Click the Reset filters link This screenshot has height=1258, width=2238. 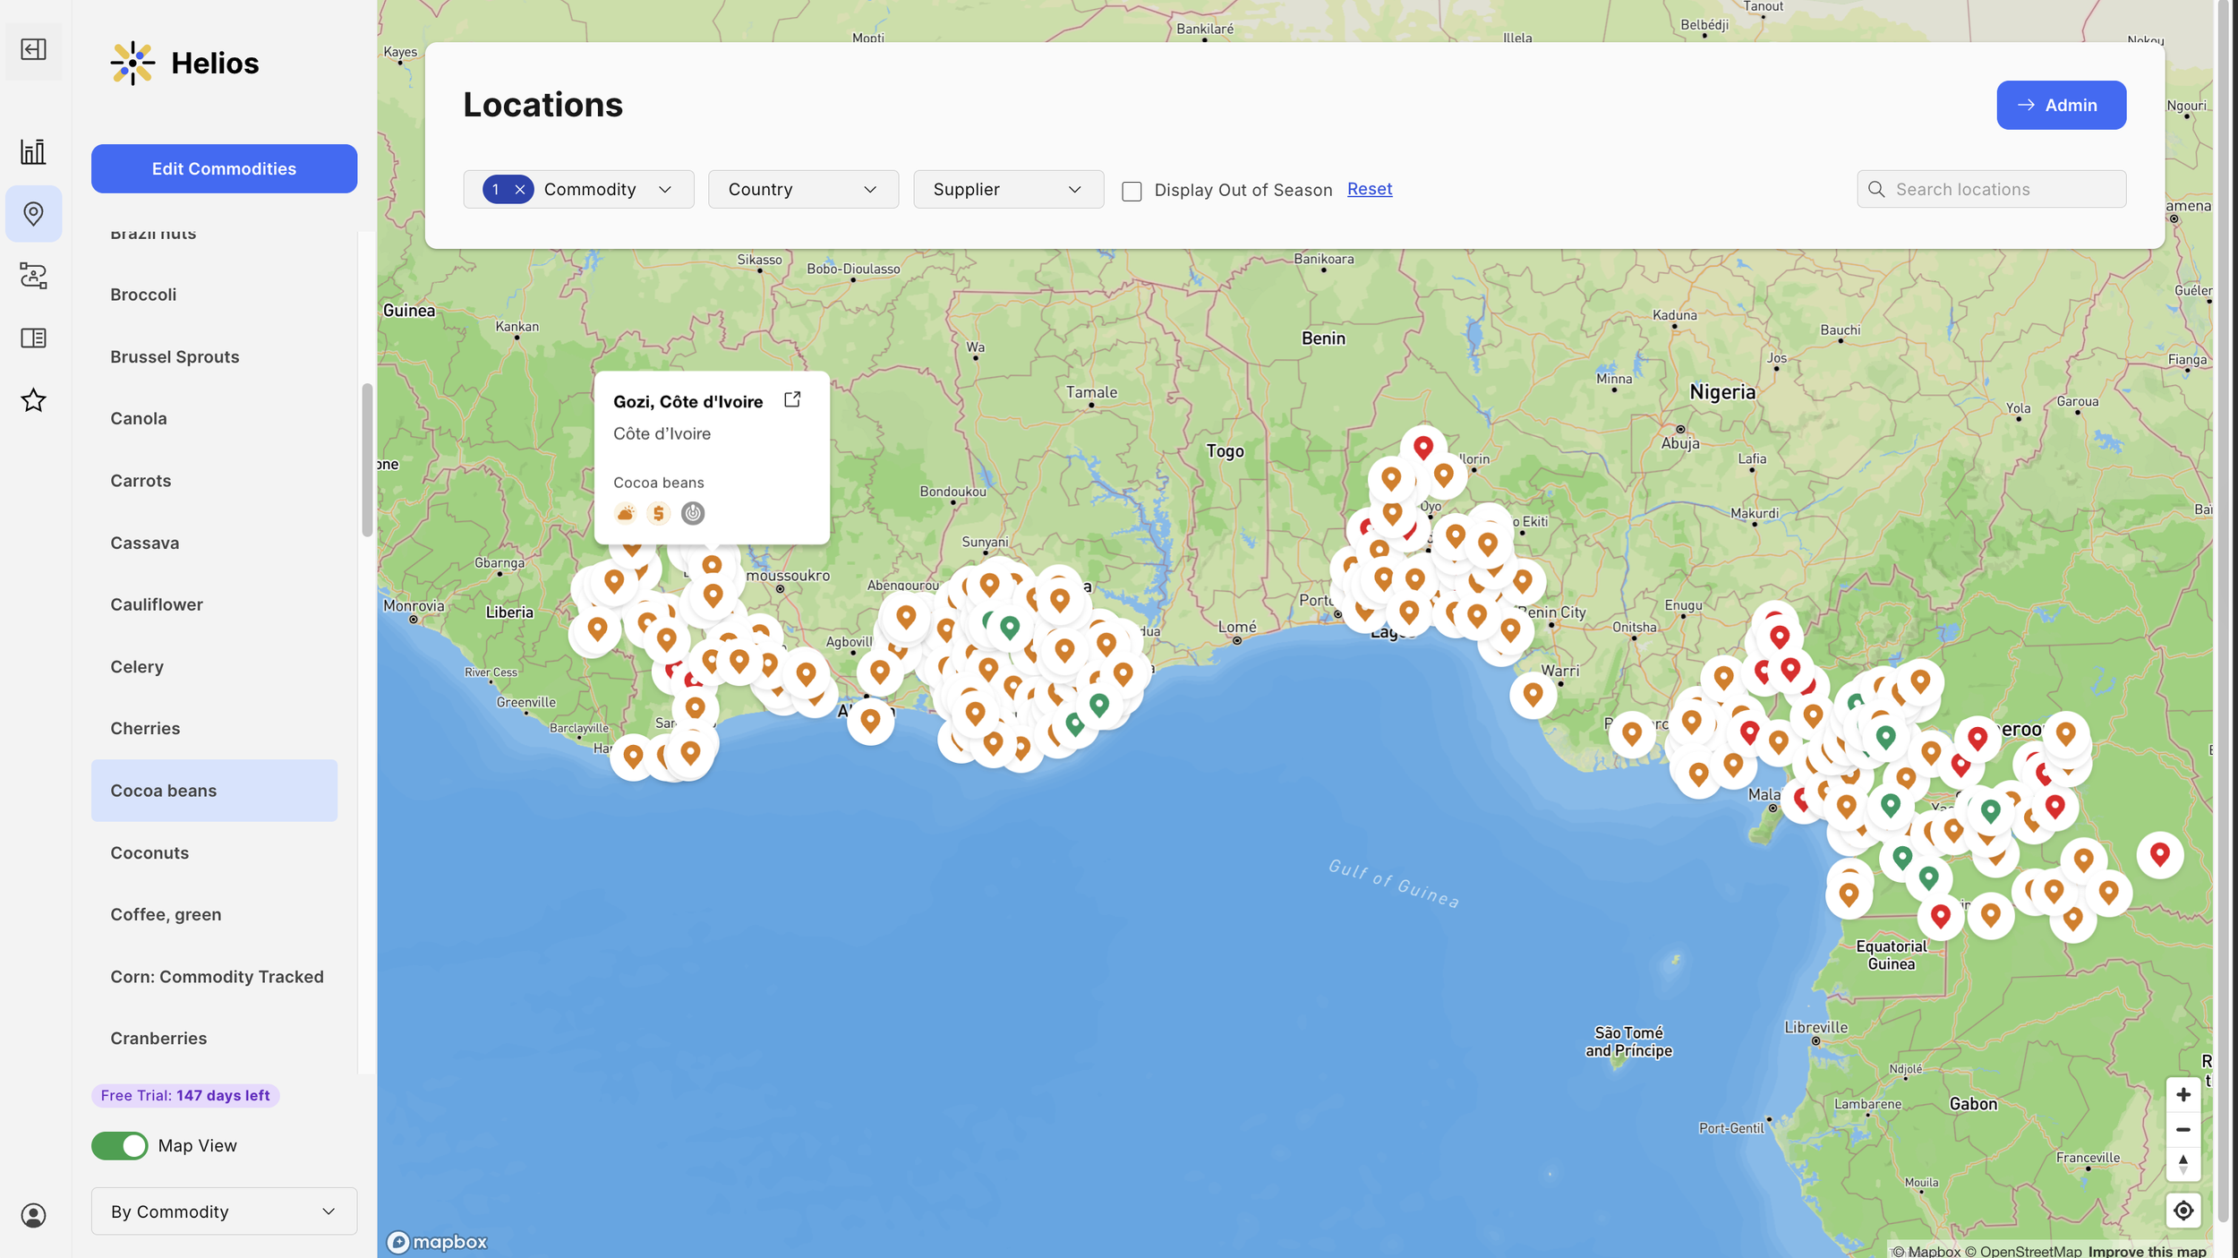pyautogui.click(x=1369, y=189)
